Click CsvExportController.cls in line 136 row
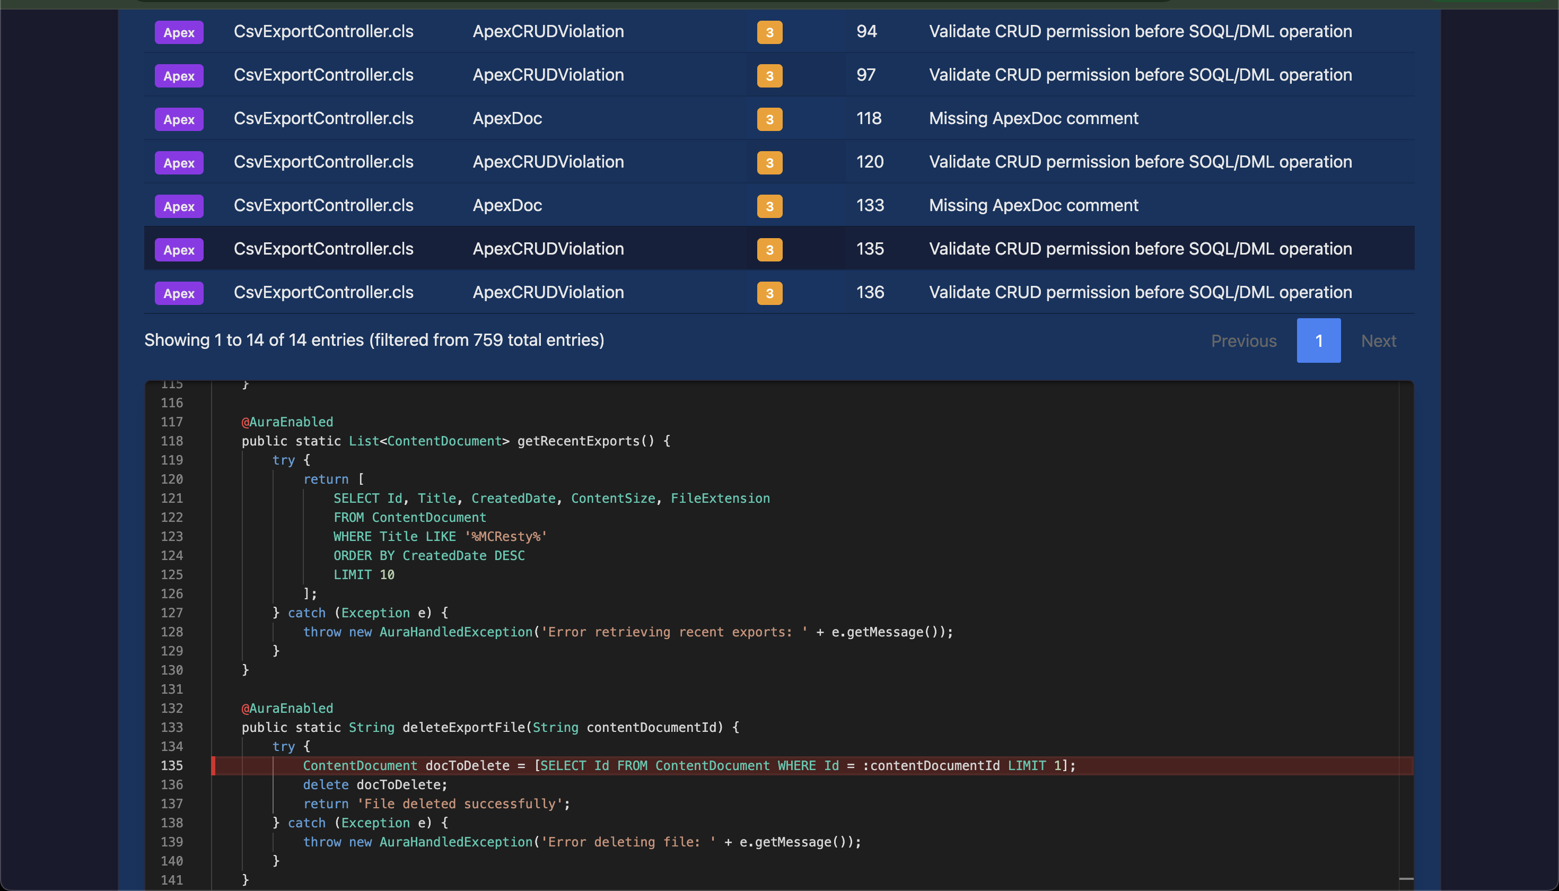Viewport: 1559px width, 891px height. pos(323,293)
